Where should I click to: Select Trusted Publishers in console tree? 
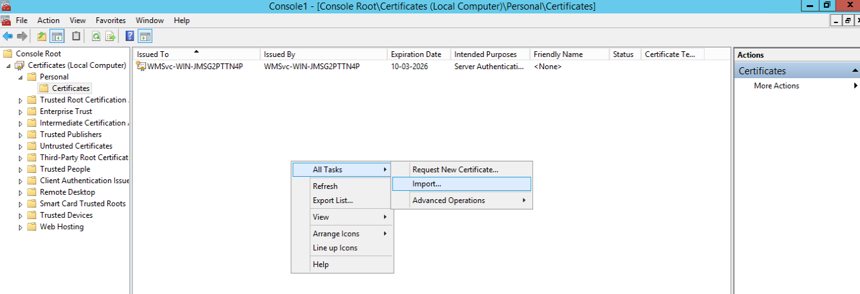(70, 135)
